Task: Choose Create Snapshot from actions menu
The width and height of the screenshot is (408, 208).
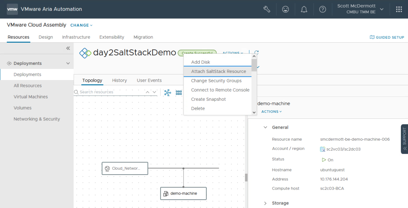Action: point(208,99)
